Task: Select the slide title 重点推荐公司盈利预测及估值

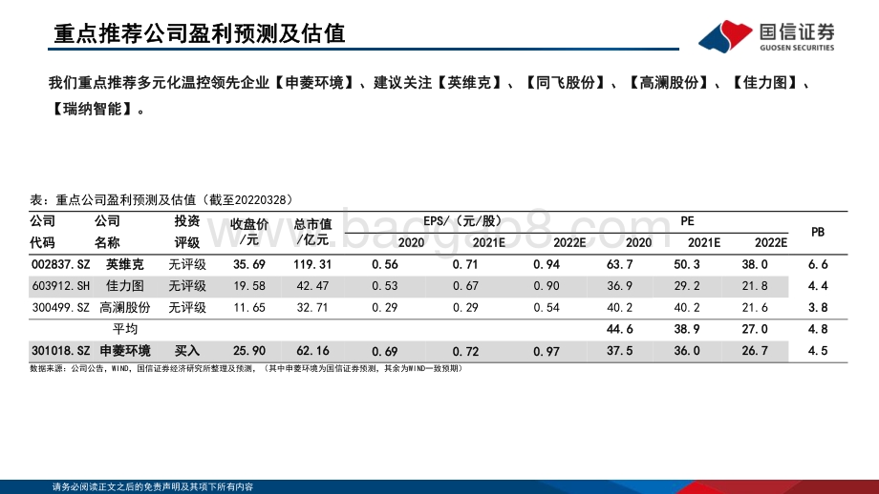Action: pyautogui.click(x=200, y=33)
